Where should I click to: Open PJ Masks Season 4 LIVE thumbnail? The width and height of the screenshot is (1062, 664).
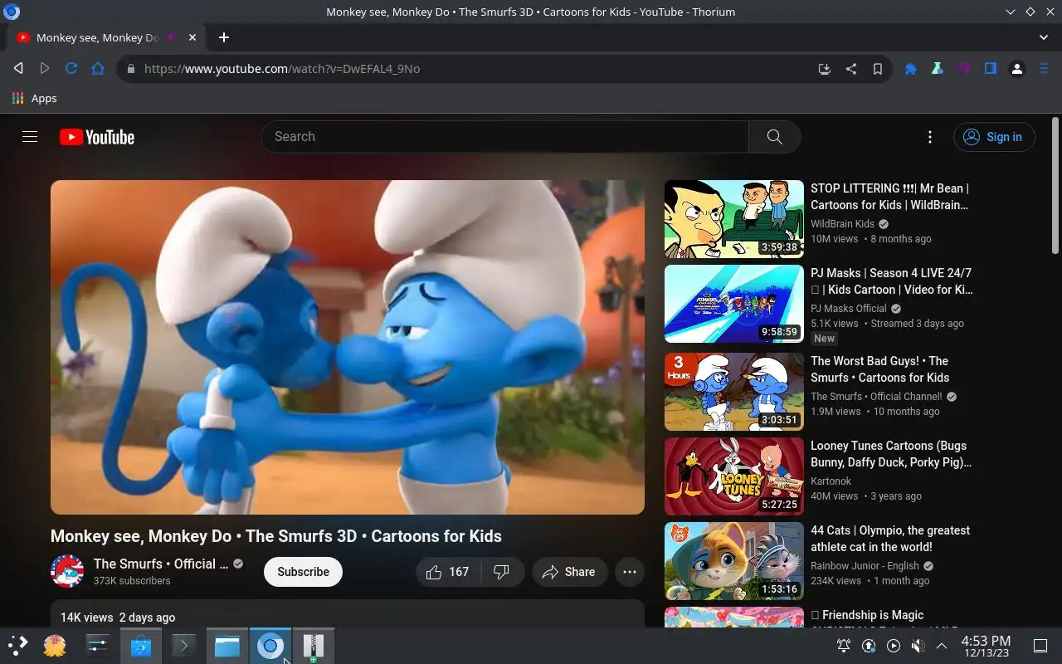pos(734,304)
